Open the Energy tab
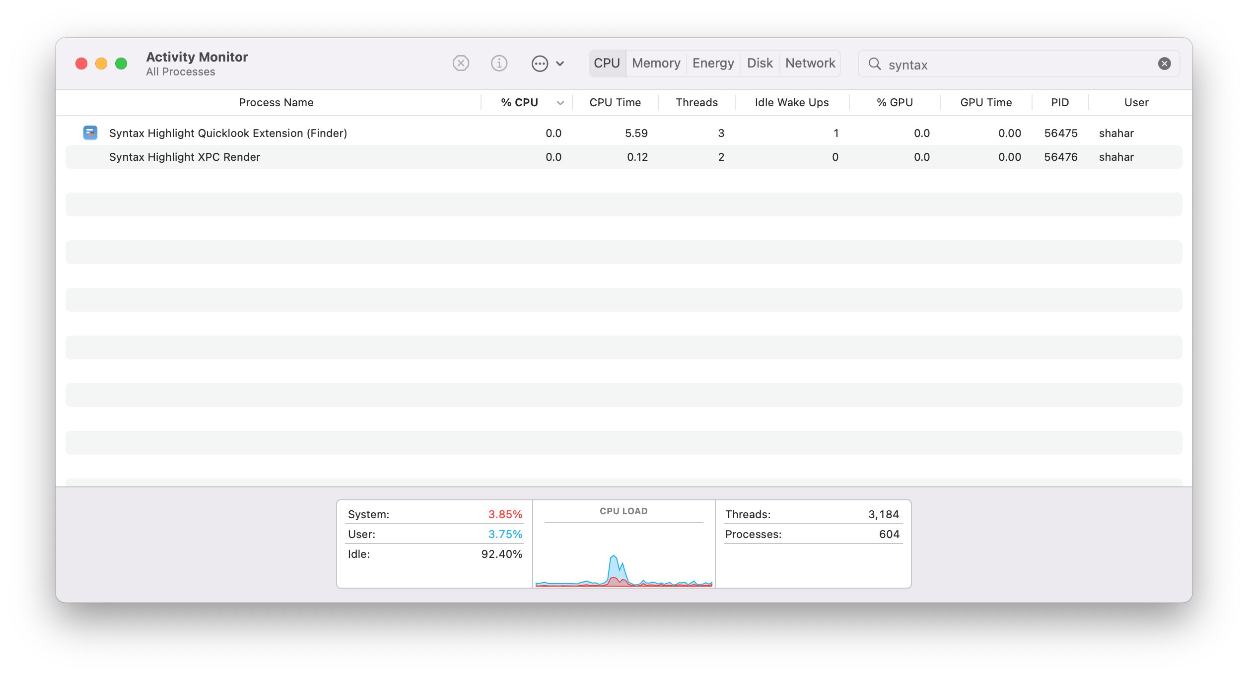This screenshot has height=676, width=1248. point(713,63)
